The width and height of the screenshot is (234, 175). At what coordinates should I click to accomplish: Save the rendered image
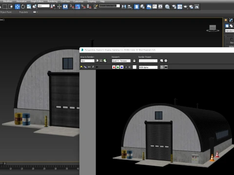click(81, 67)
